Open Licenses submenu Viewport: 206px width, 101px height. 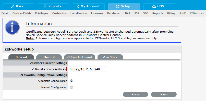coord(97,14)
